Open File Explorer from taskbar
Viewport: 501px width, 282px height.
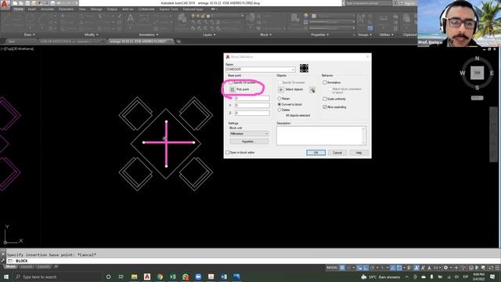tap(134, 277)
